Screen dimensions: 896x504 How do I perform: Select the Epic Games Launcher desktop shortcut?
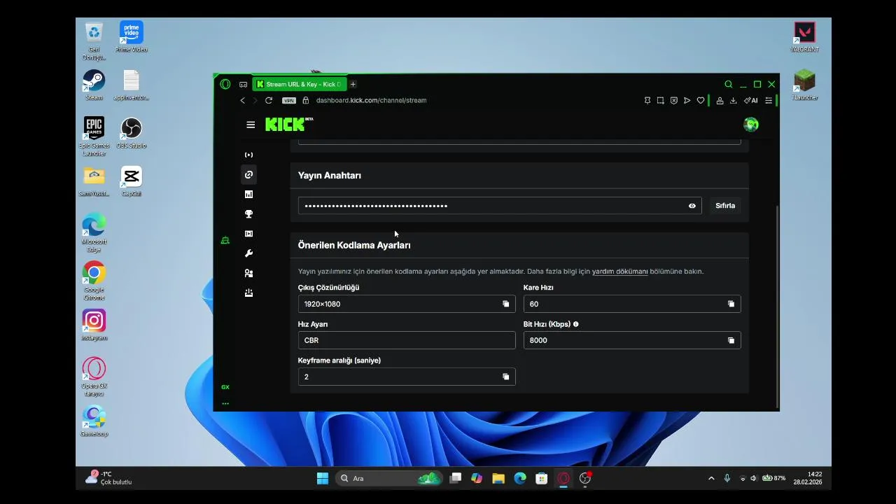pyautogui.click(x=94, y=136)
